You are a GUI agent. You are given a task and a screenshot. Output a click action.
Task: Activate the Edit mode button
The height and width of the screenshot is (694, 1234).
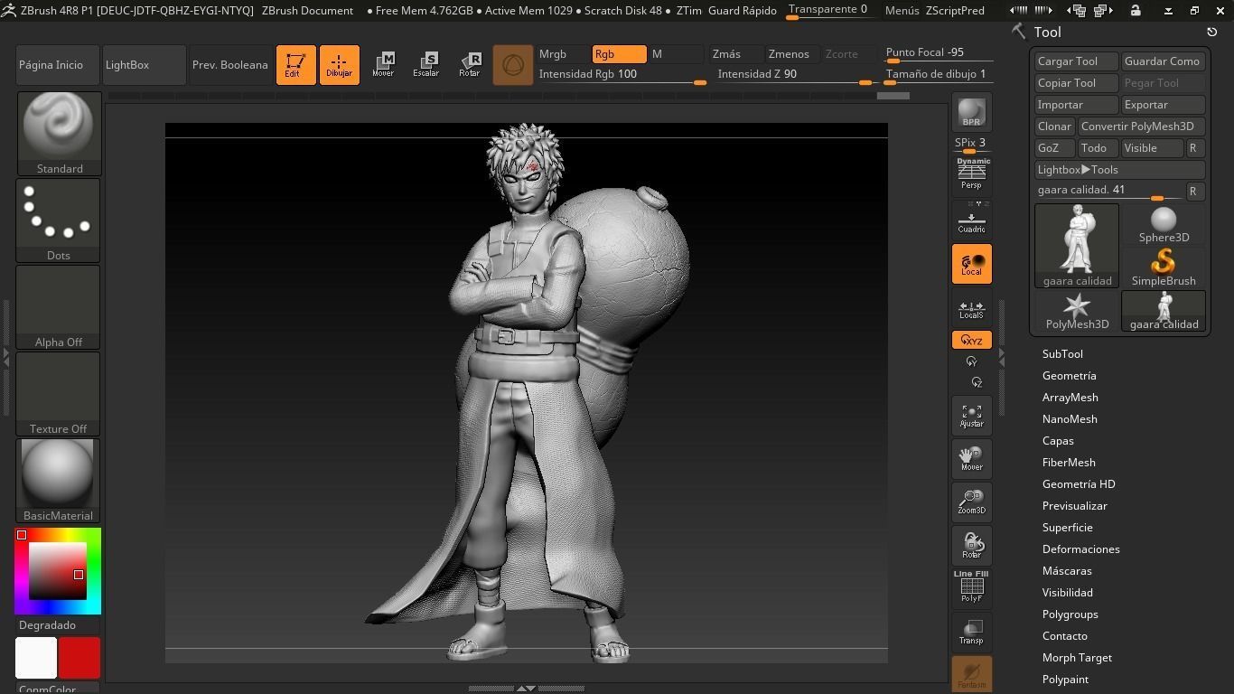coord(296,65)
